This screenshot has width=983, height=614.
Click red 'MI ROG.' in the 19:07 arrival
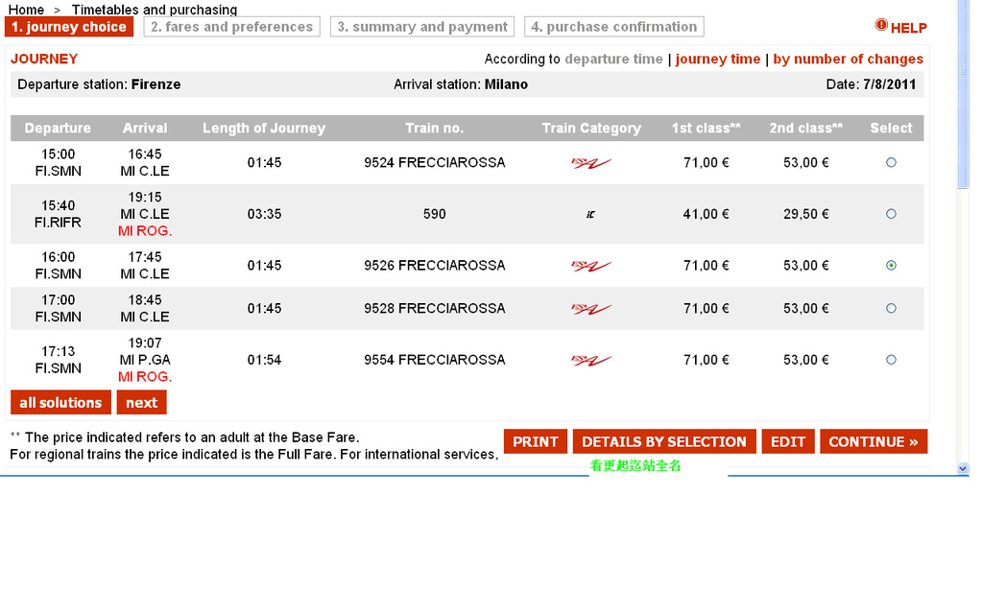tap(145, 377)
